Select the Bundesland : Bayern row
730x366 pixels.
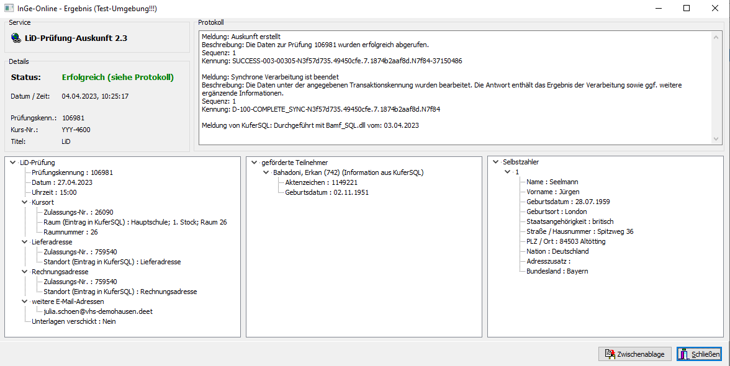tap(557, 271)
